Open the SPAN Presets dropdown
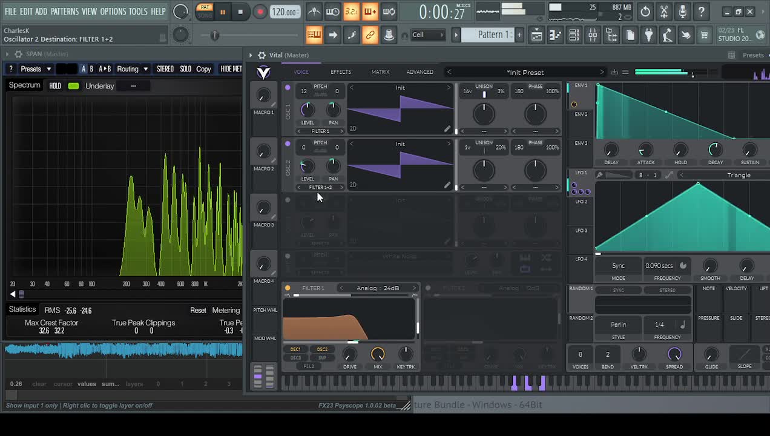 [x=36, y=69]
